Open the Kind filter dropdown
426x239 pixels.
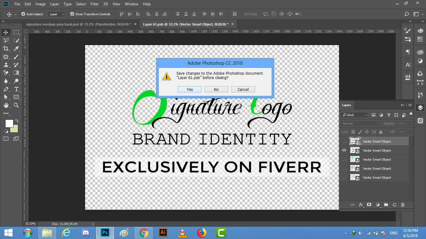tap(355, 115)
